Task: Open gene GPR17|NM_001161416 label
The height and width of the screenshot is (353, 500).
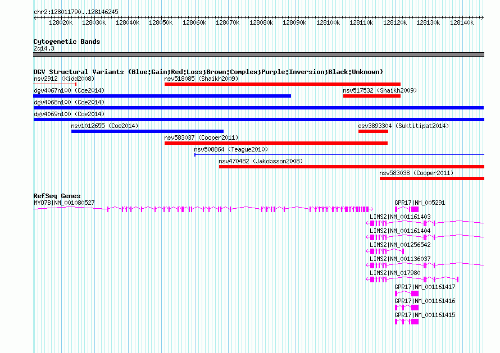Action: pos(425,301)
